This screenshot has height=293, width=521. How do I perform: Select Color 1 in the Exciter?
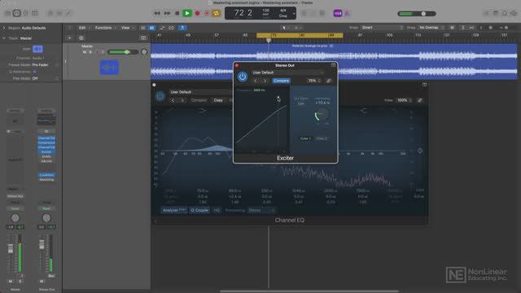coord(305,138)
